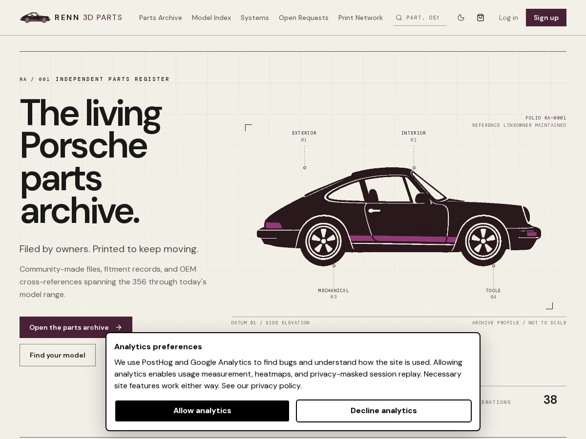This screenshot has height=439, width=586.
Task: Select the Exterior 01 callout label
Action: pyautogui.click(x=304, y=136)
